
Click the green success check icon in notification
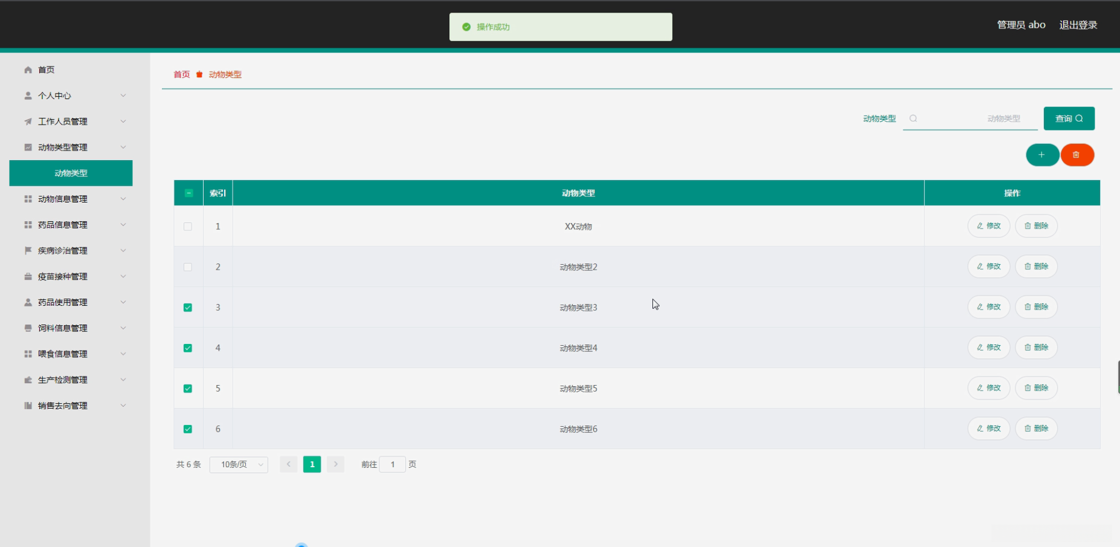coord(466,27)
